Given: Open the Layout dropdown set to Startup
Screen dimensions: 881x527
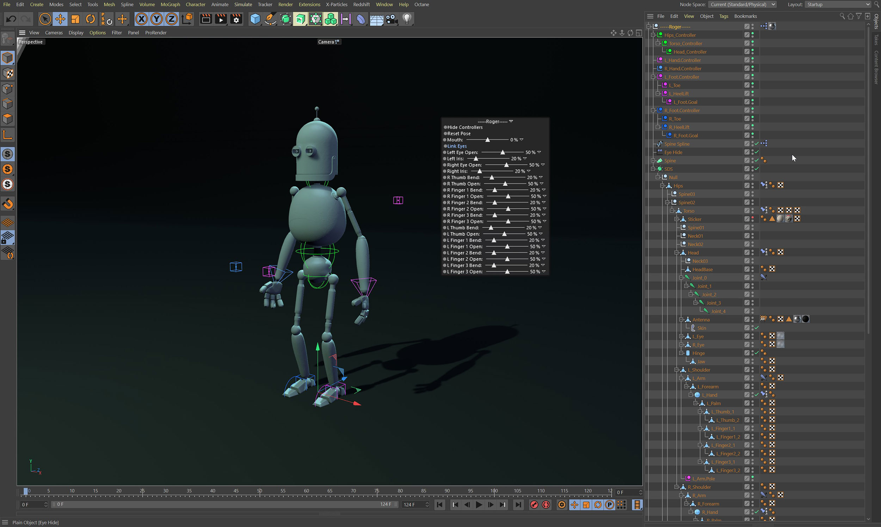Looking at the screenshot, I should [x=838, y=4].
